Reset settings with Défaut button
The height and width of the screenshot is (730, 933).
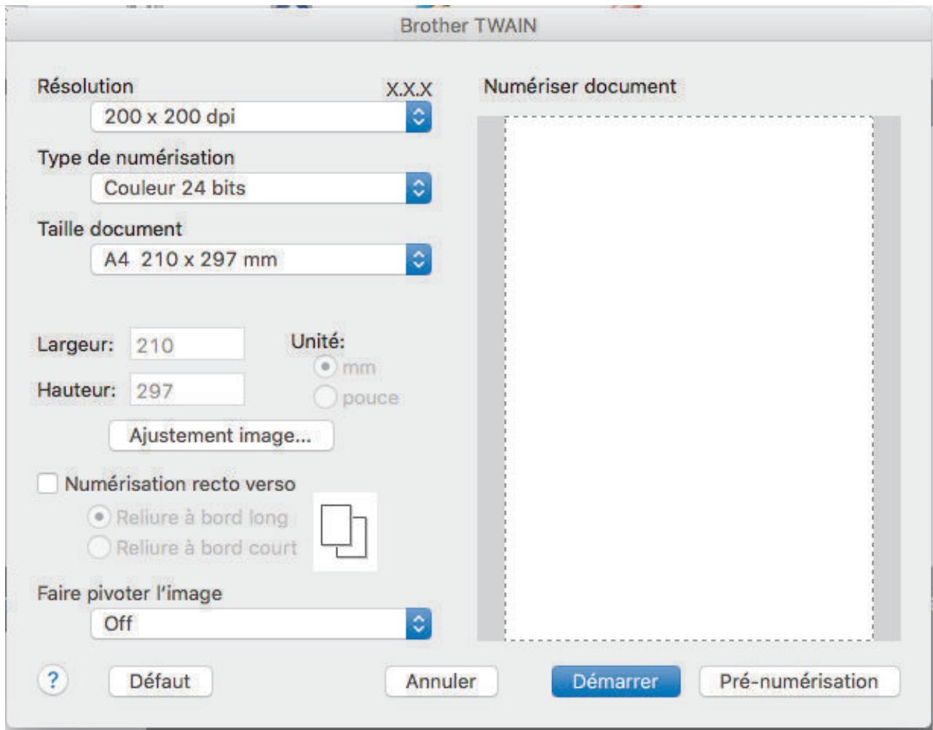pyautogui.click(x=160, y=682)
